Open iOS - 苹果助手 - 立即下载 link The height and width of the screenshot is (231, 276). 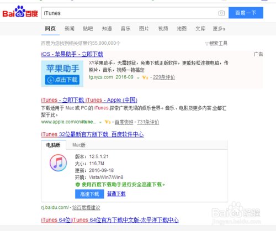[x=72, y=54]
